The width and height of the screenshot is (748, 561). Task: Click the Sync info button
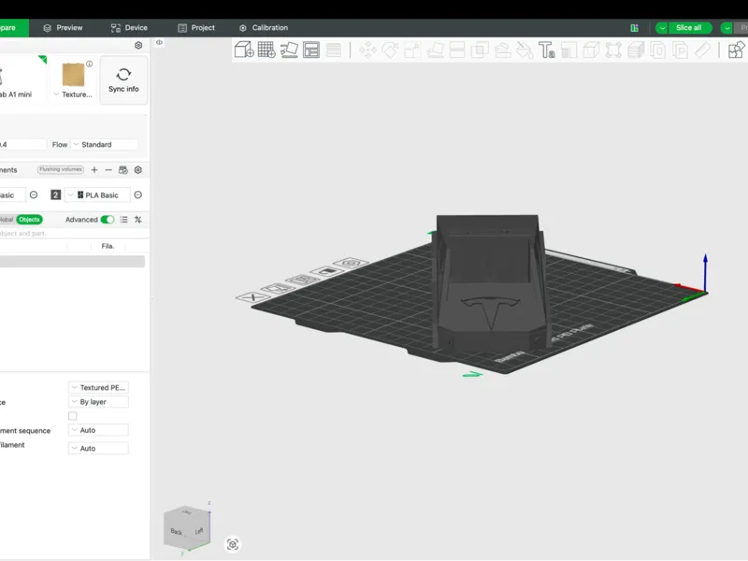123,79
